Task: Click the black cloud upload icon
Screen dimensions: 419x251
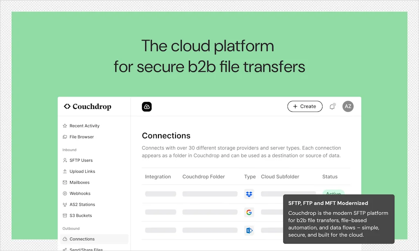Action: point(147,106)
